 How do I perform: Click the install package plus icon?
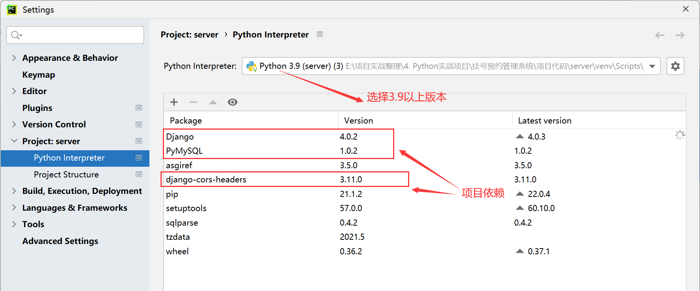(x=174, y=102)
